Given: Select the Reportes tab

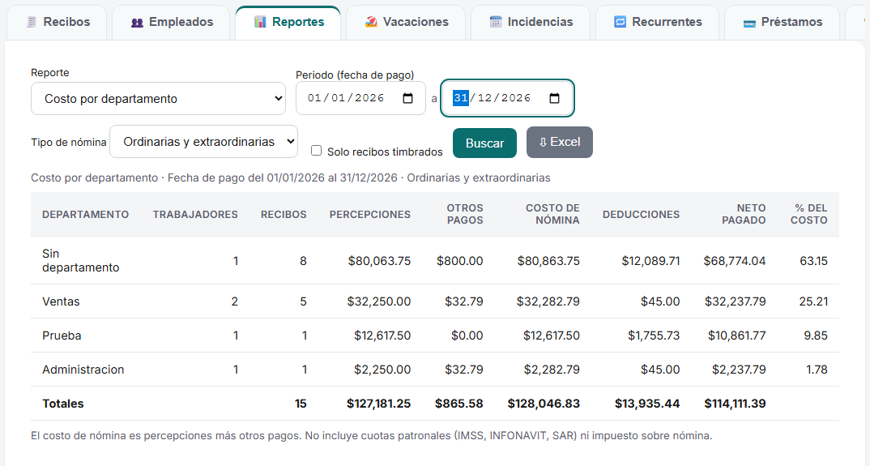Looking at the screenshot, I should [288, 22].
